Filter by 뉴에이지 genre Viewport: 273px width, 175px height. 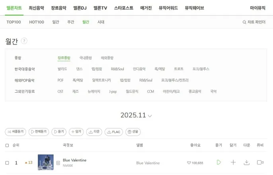point(94,91)
